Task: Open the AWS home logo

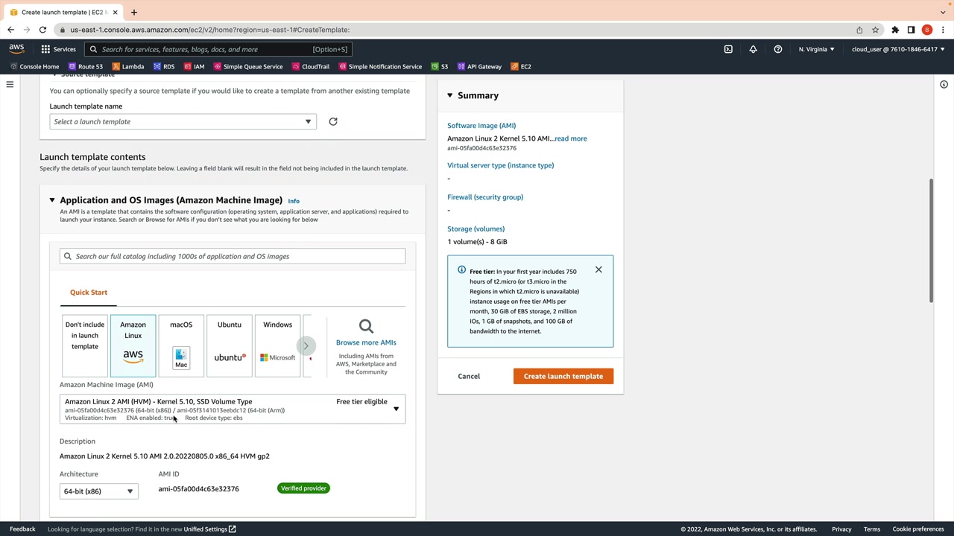Action: [16, 49]
